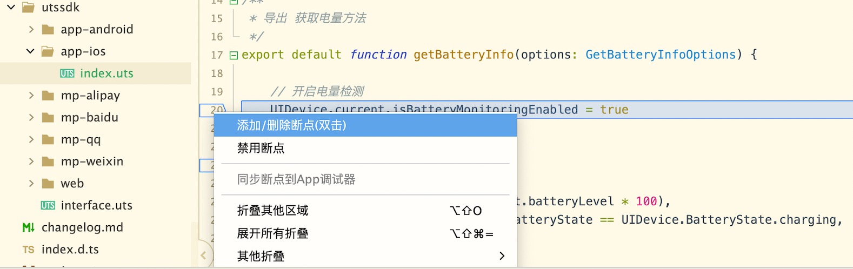Click the web folder icon
This screenshot has height=269, width=853.
click(x=48, y=184)
